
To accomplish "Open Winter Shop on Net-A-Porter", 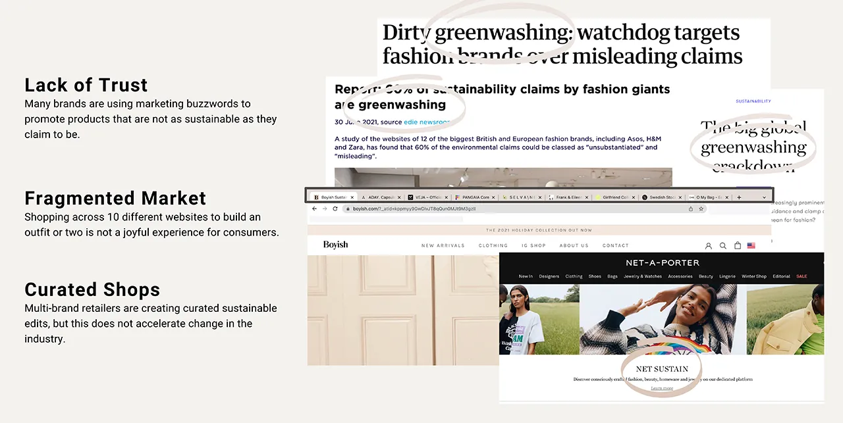I will 754,276.
